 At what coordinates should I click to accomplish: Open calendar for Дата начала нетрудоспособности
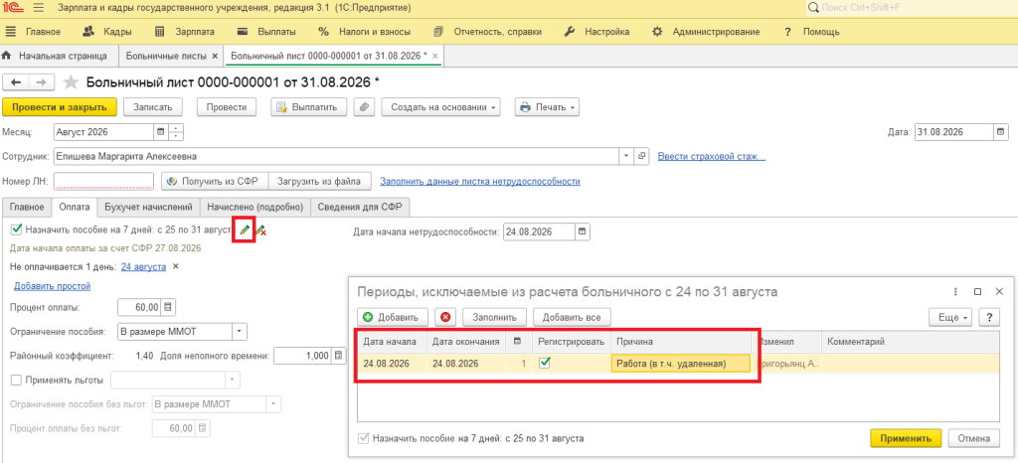pos(583,231)
